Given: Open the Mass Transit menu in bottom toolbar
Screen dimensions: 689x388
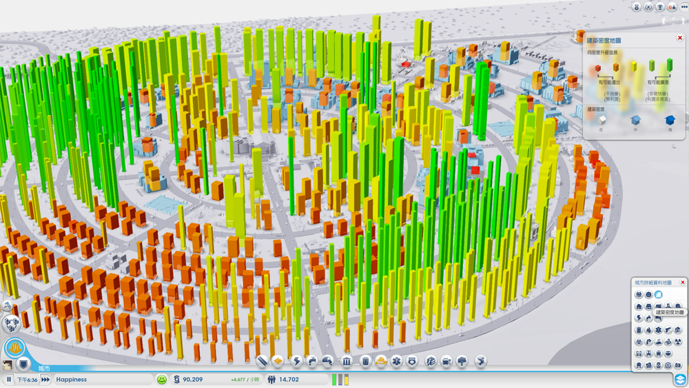Looking at the screenshot, I should (x=446, y=361).
